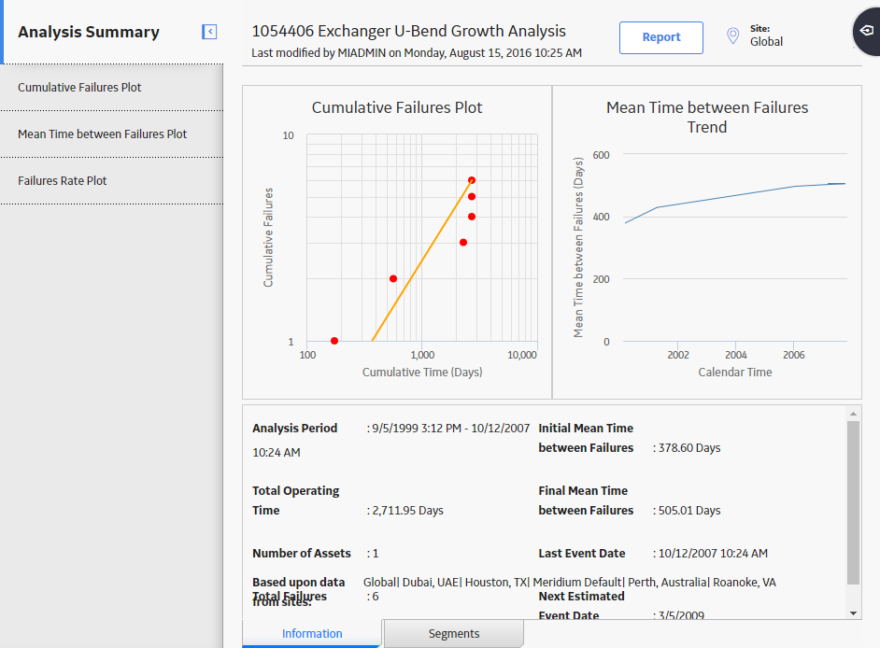880x648 pixels.
Task: Select Cumulative Failures Plot in sidebar
Action: click(x=112, y=88)
